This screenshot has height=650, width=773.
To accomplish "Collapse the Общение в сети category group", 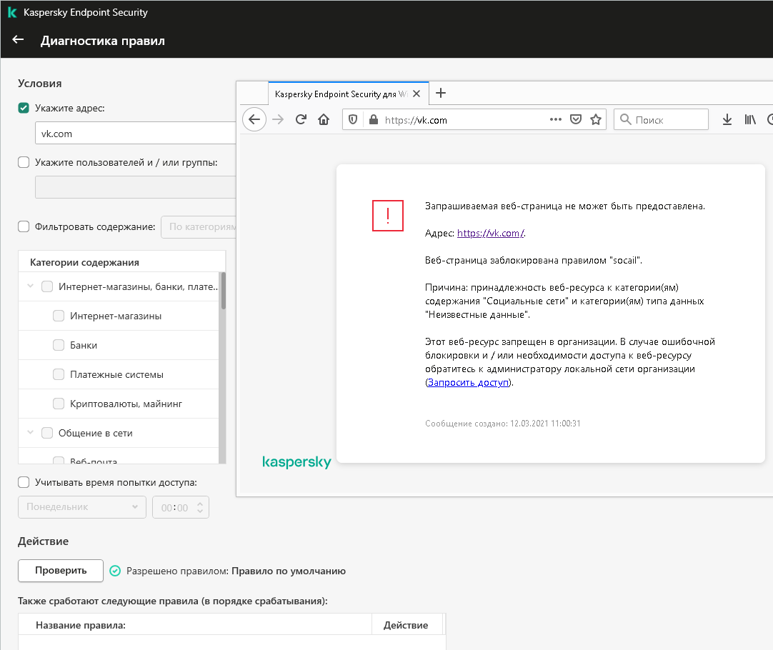I will click(31, 433).
